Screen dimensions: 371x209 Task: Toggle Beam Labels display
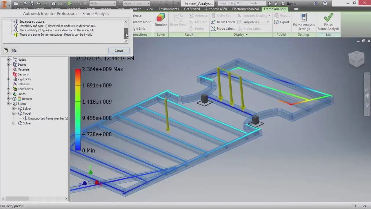coord(223,22)
